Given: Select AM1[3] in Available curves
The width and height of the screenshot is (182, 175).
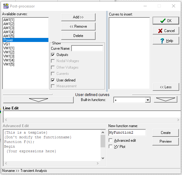Looking at the screenshot, I should tap(25, 28).
